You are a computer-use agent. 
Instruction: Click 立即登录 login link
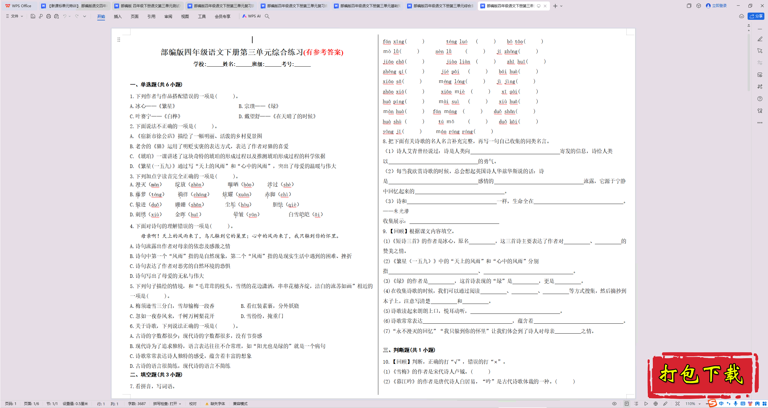[716, 6]
